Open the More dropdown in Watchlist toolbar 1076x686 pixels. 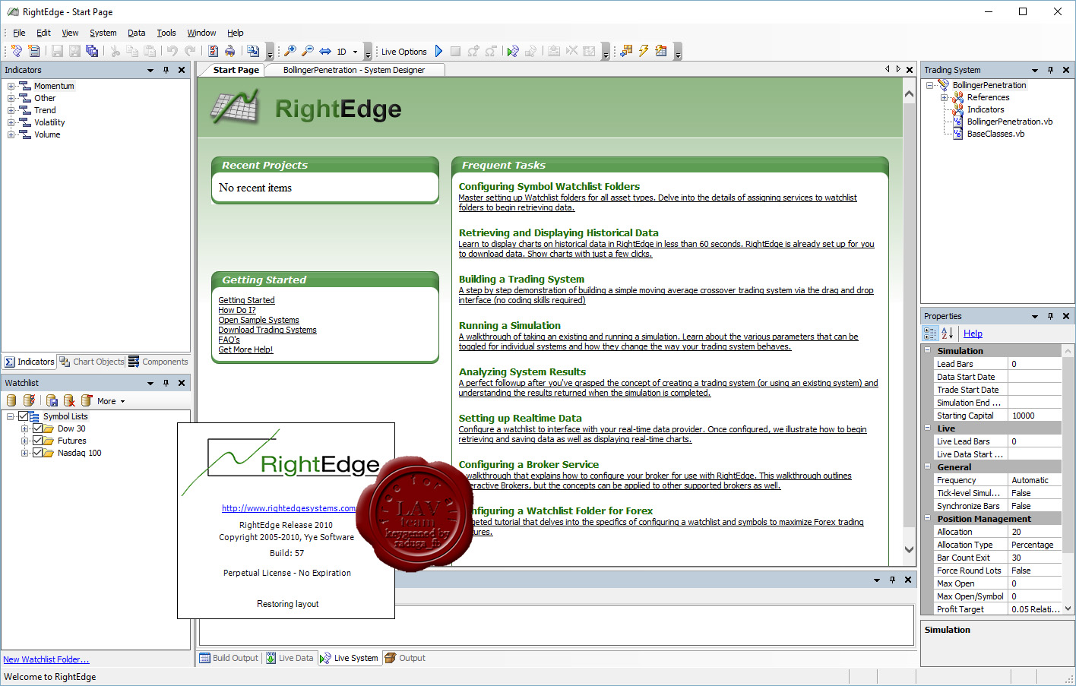click(111, 401)
